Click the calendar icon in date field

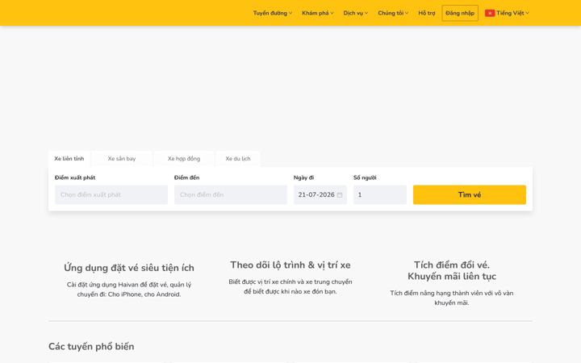(340, 195)
